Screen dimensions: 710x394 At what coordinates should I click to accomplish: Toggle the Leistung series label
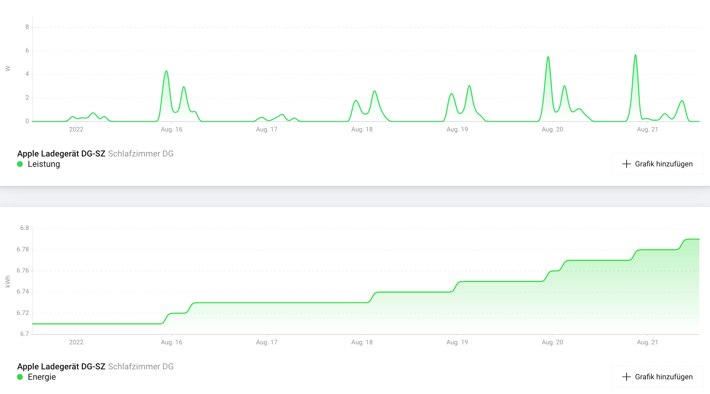(x=44, y=164)
